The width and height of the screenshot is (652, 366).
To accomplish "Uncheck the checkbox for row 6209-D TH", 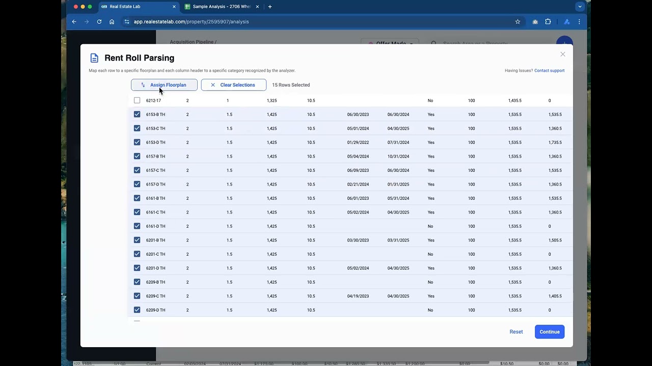I will click(137, 310).
